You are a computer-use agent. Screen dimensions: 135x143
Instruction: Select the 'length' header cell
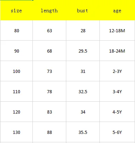(x=49, y=11)
